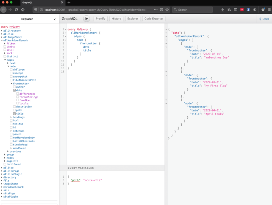Screen dimensions: 272x205
Task: Go to browser home page
Action: tap(23, 10)
